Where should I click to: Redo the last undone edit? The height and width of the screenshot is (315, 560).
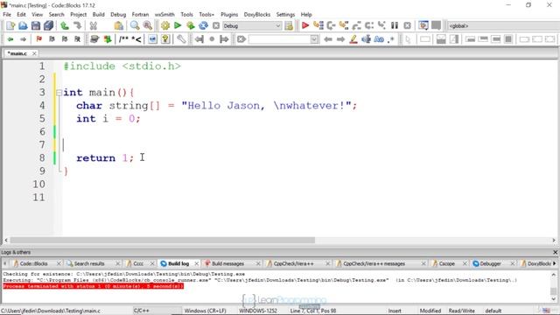pos(77,25)
